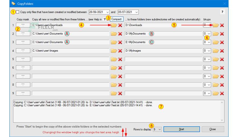Open source folder browser in row 5

[x=114, y=59]
